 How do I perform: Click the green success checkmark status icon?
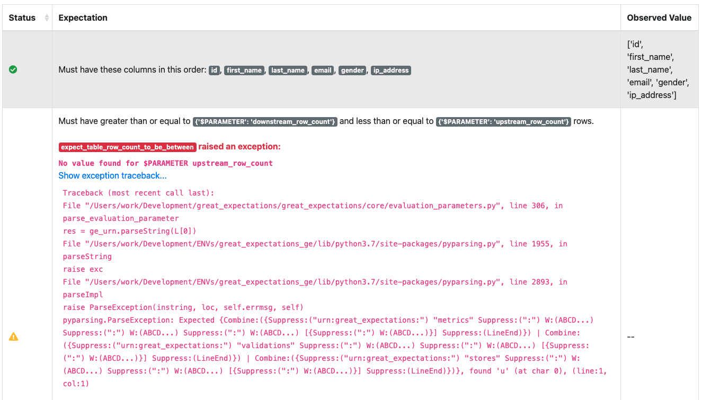click(13, 69)
